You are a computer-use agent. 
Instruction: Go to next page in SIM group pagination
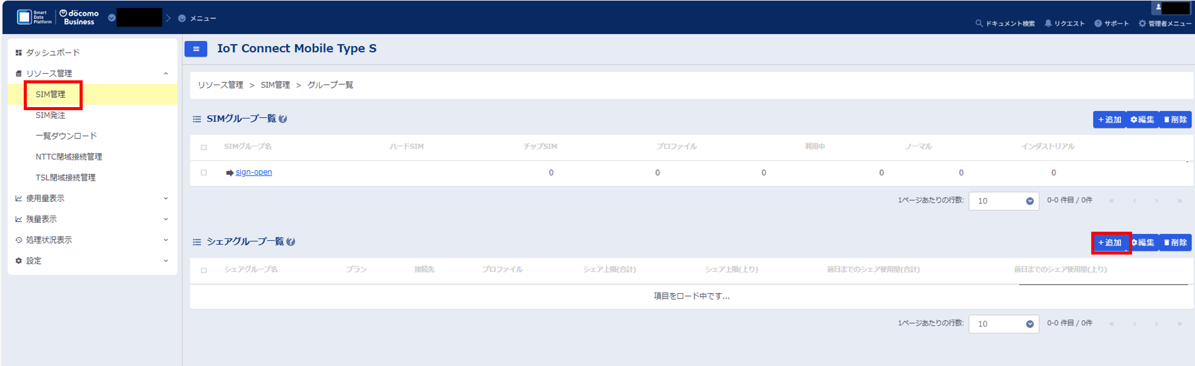coord(1156,201)
